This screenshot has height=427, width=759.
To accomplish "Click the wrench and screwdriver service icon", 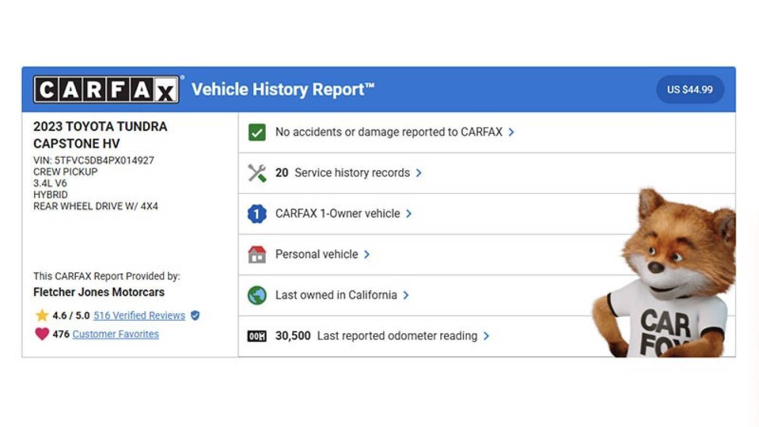I will [x=257, y=173].
